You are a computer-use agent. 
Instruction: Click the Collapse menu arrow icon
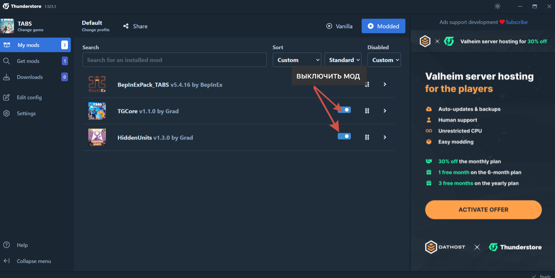(6, 261)
